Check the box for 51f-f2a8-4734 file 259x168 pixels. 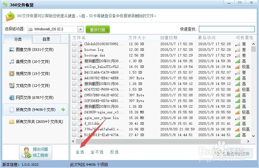74,135
